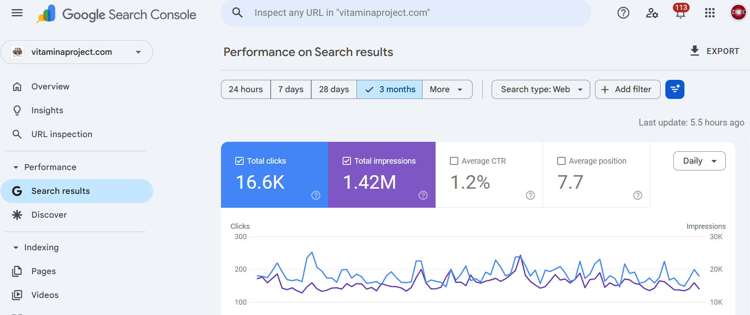Image resolution: width=750 pixels, height=315 pixels.
Task: Select the 28 days date range
Action: pyautogui.click(x=333, y=89)
